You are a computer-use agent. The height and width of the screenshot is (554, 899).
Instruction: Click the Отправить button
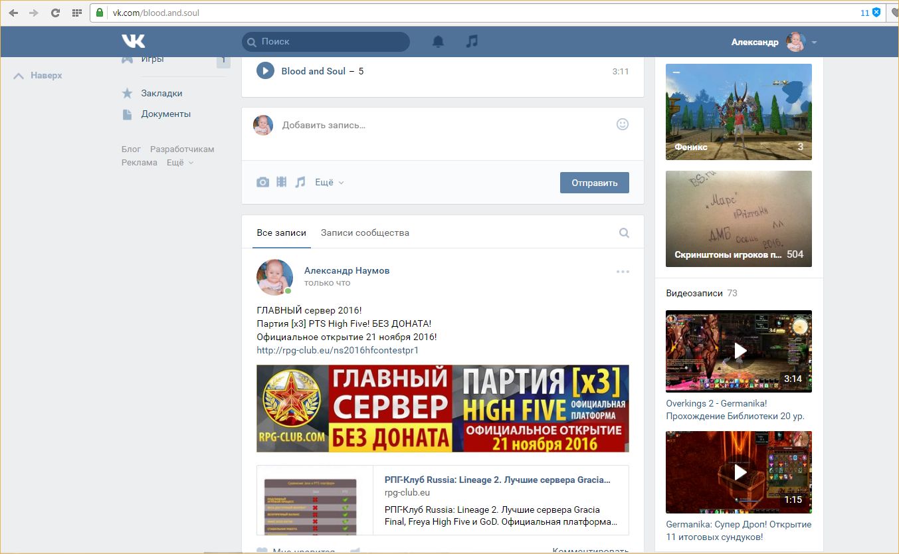point(595,183)
